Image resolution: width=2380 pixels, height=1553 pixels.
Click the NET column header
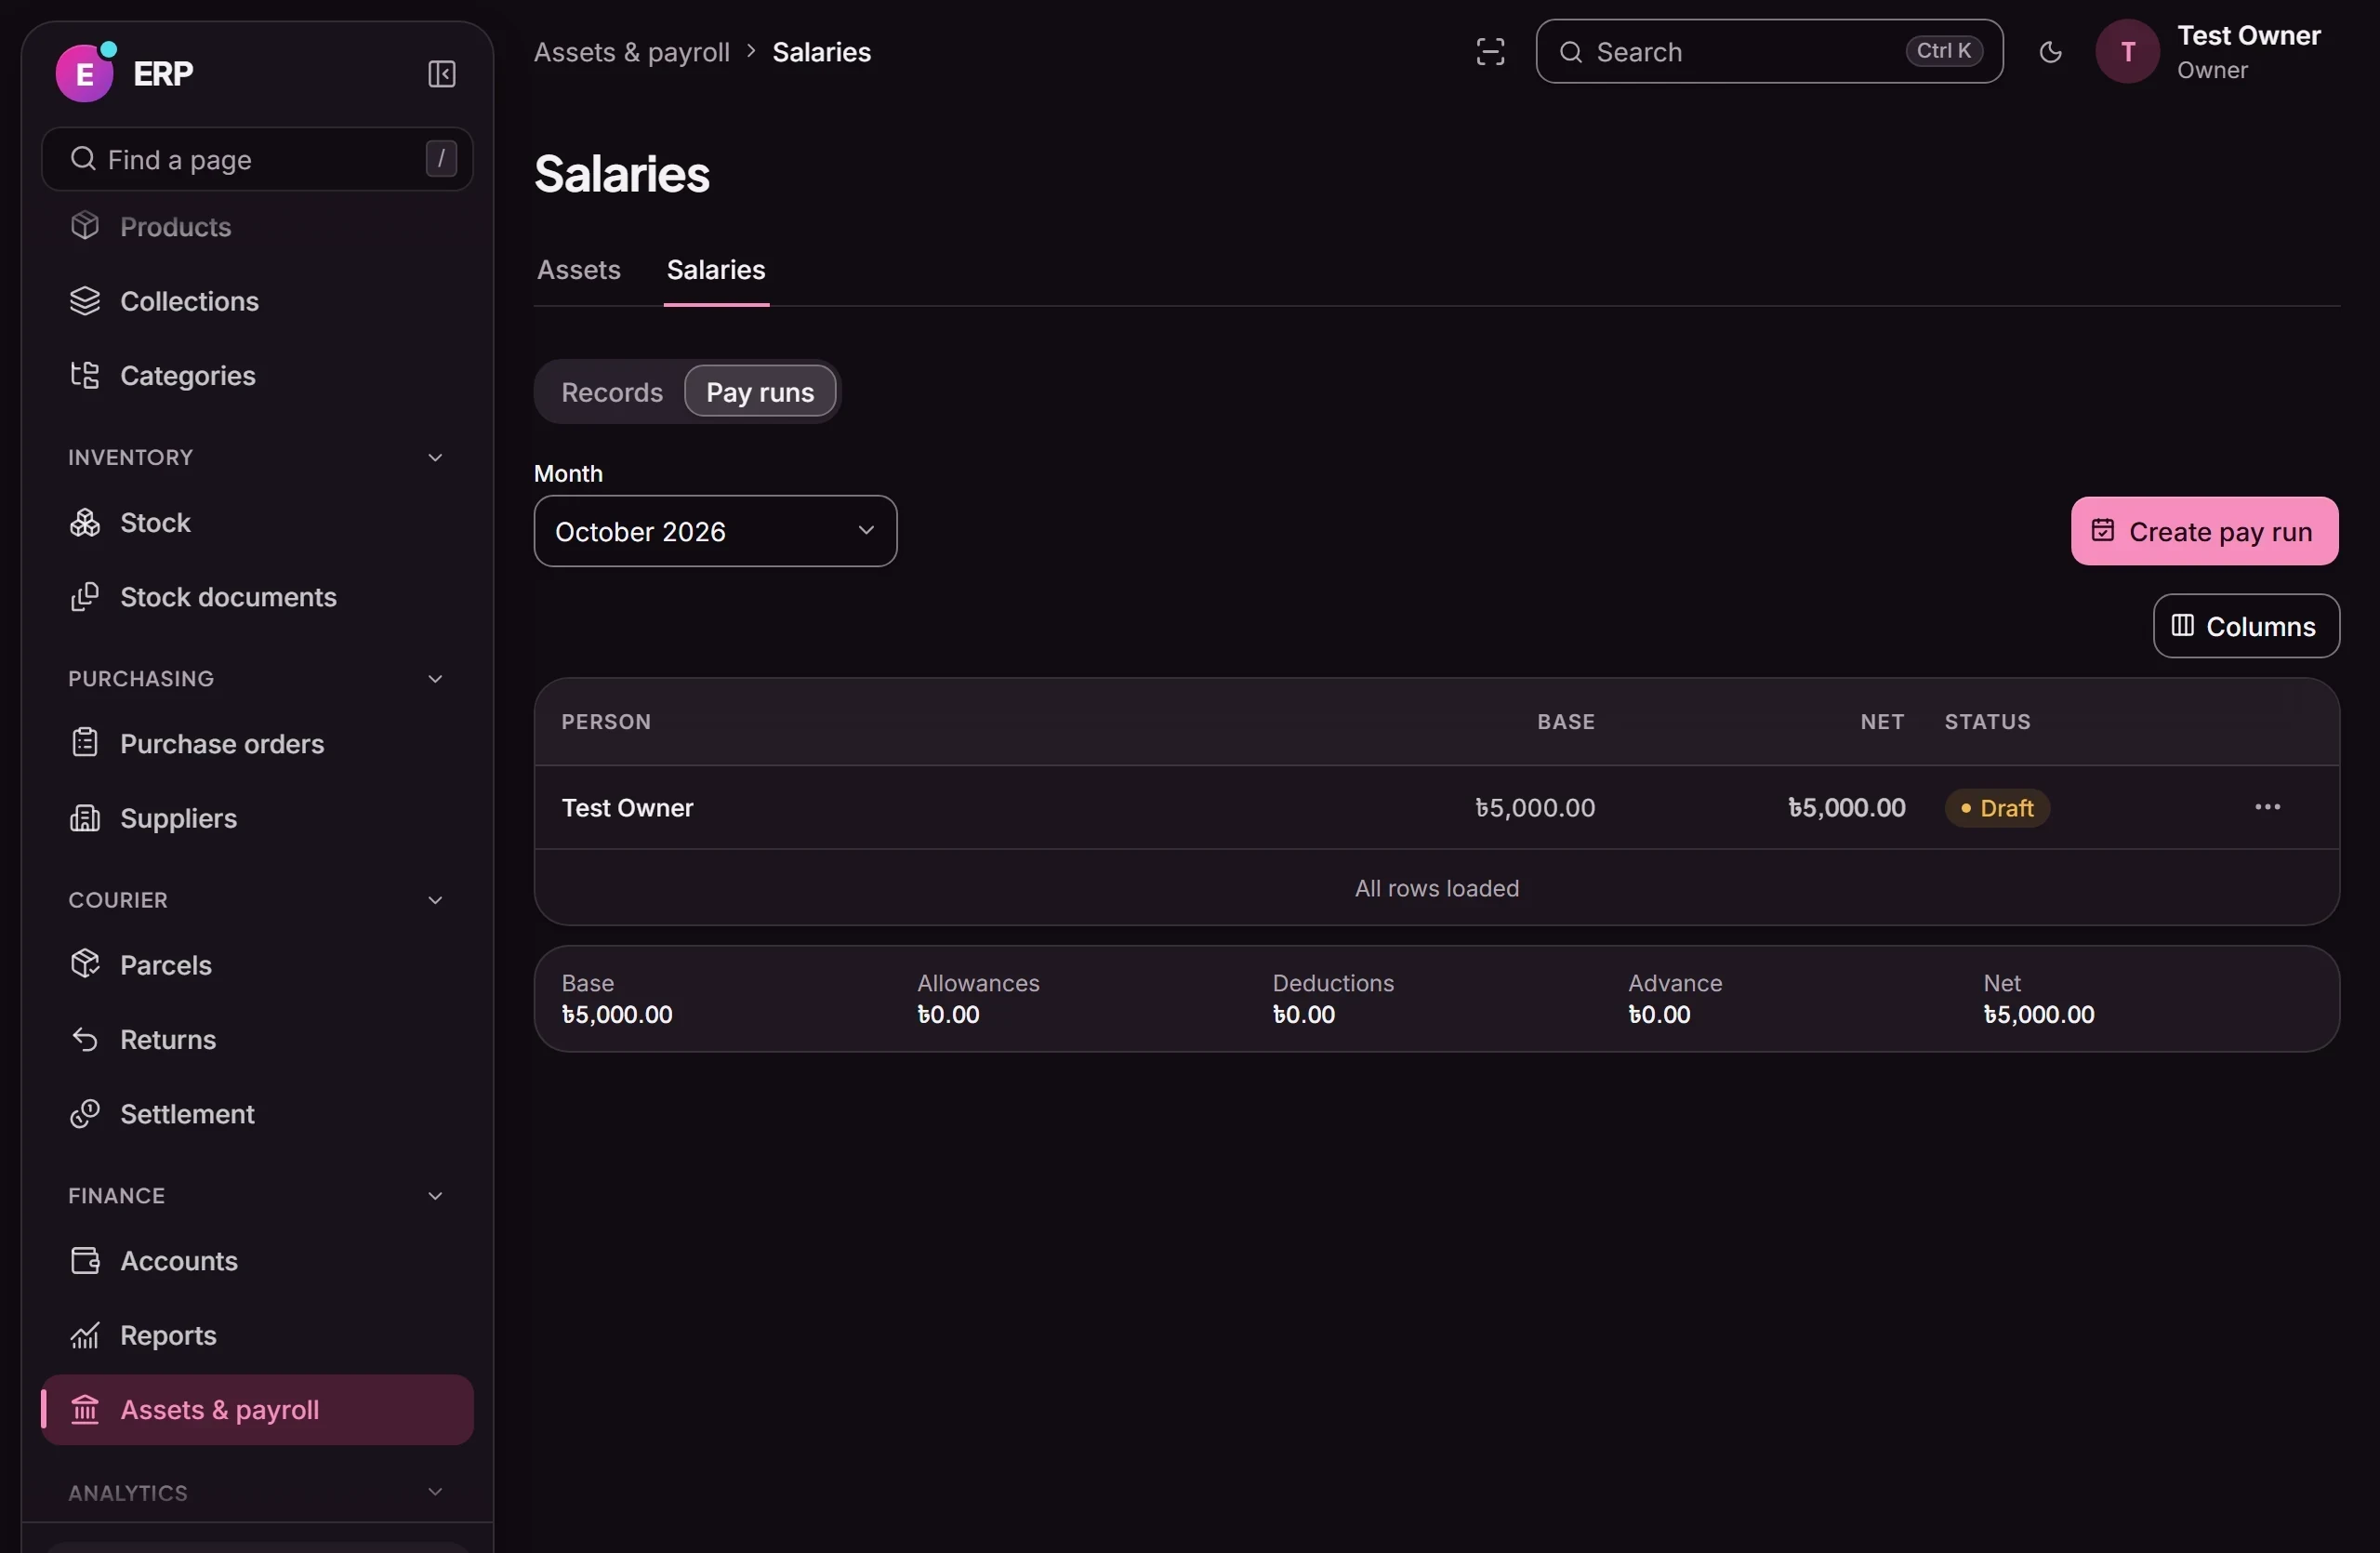pos(1881,721)
